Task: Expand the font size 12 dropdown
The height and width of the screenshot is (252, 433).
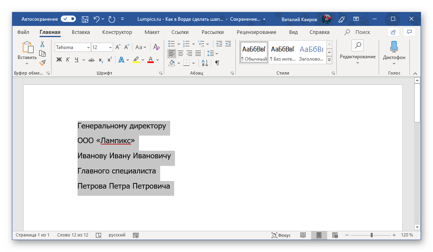Action: tap(110, 47)
